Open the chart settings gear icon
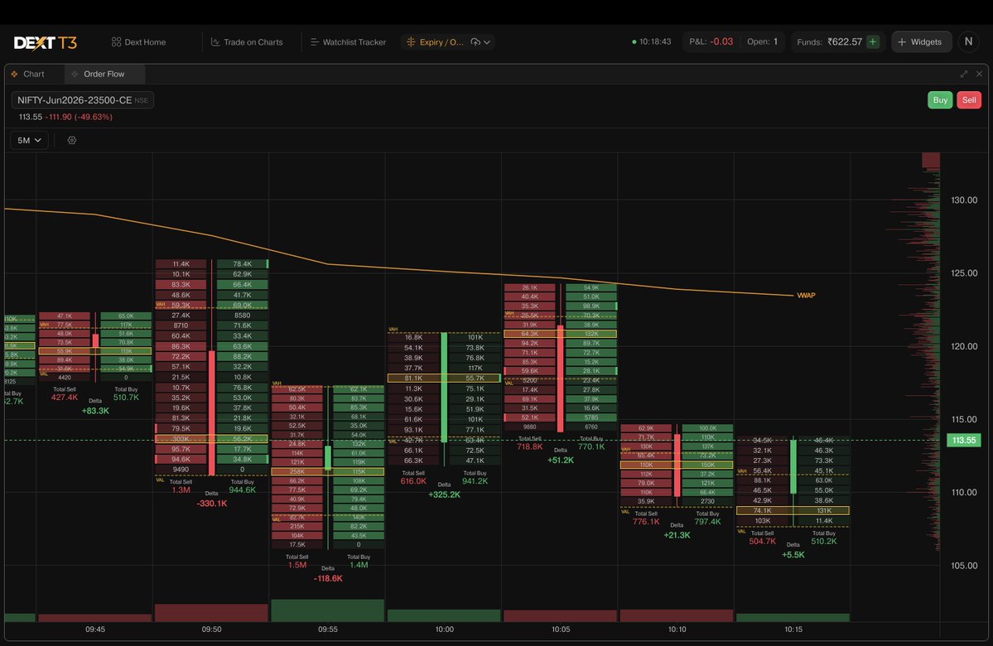Image resolution: width=993 pixels, height=646 pixels. pos(71,141)
